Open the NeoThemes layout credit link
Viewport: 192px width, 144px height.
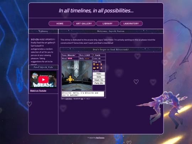click(100, 138)
